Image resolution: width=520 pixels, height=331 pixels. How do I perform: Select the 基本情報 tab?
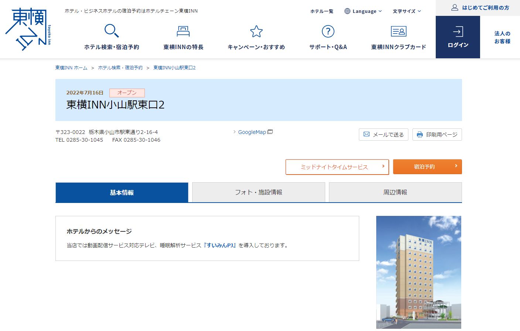(x=122, y=192)
